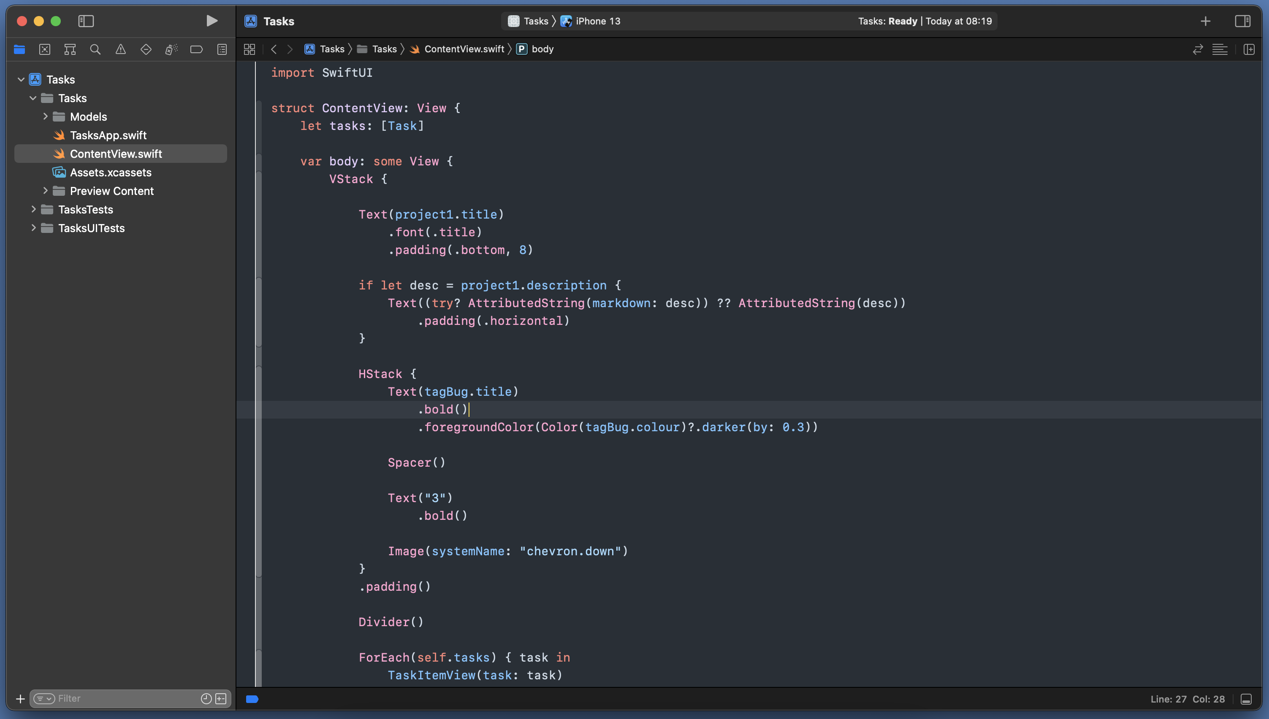Open the Navigator panel toggle icon
Image resolution: width=1269 pixels, height=719 pixels.
click(85, 20)
